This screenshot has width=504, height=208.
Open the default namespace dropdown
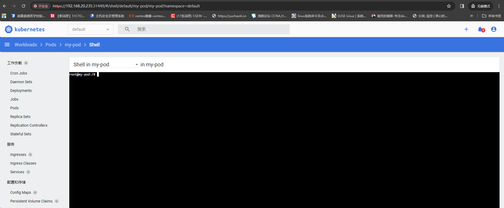pyautogui.click(x=91, y=29)
